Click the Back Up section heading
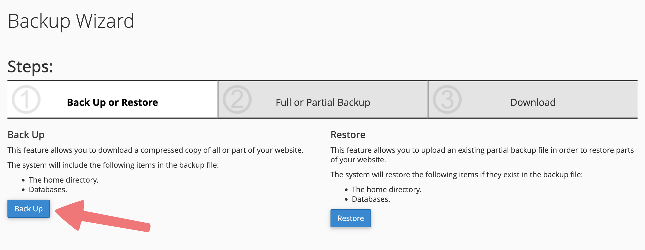 (26, 135)
